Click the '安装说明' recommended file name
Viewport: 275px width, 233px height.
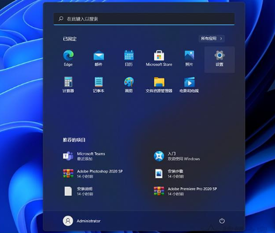(84, 189)
